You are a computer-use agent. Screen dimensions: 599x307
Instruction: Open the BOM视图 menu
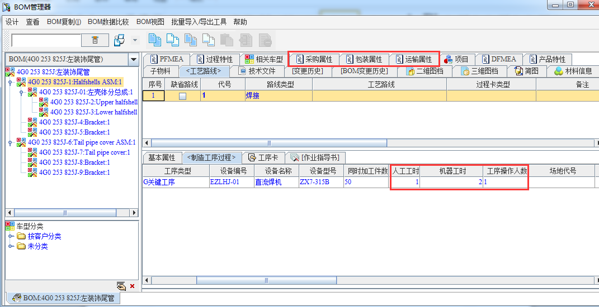tap(150, 22)
